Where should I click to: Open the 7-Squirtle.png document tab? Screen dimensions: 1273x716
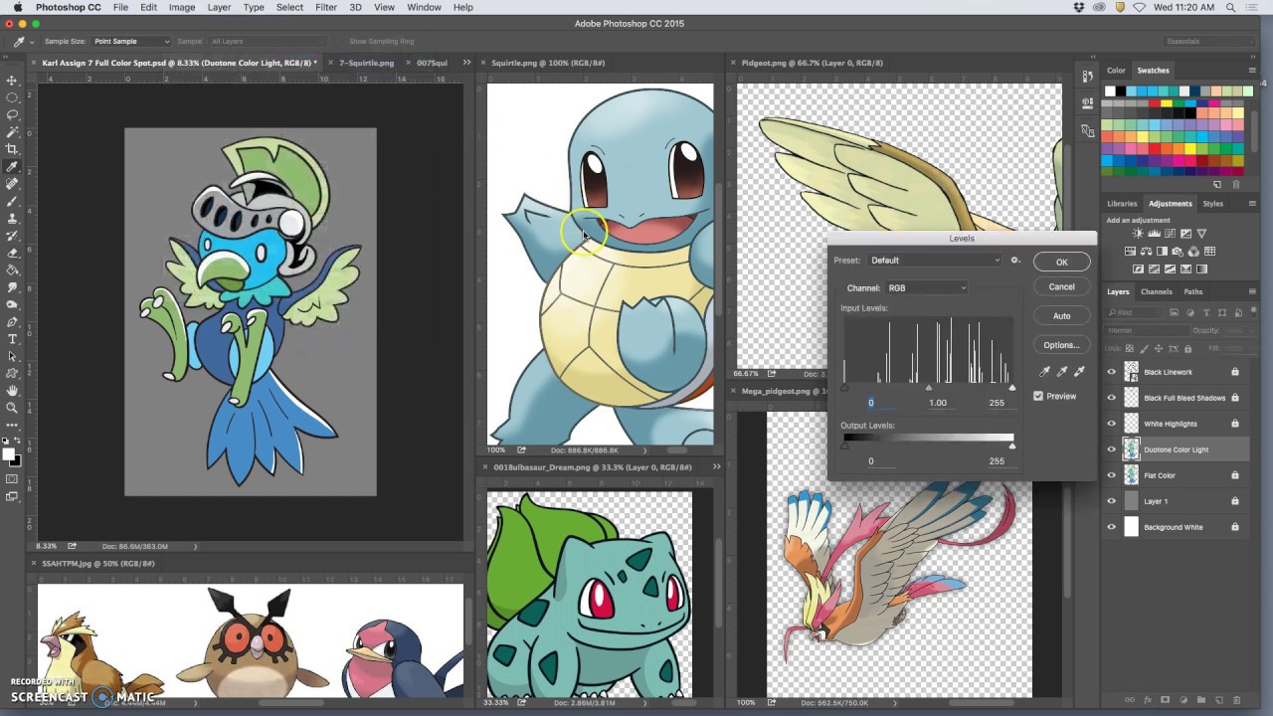(x=367, y=63)
